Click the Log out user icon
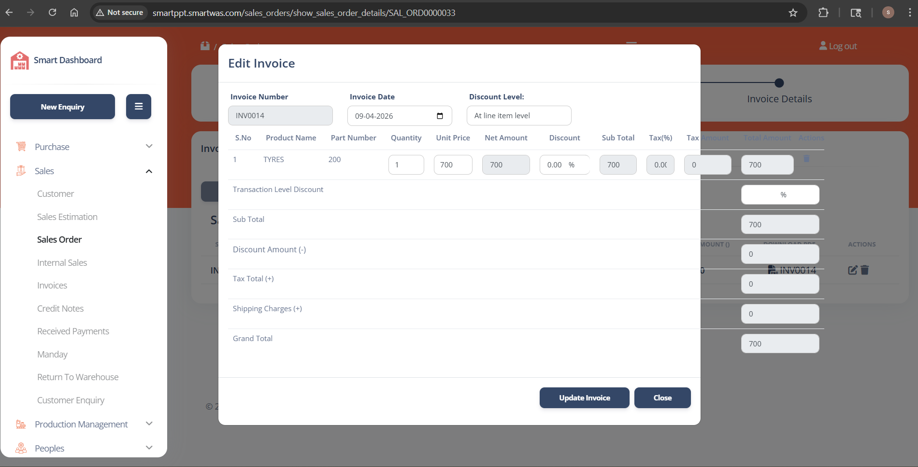918x467 pixels. coord(823,46)
